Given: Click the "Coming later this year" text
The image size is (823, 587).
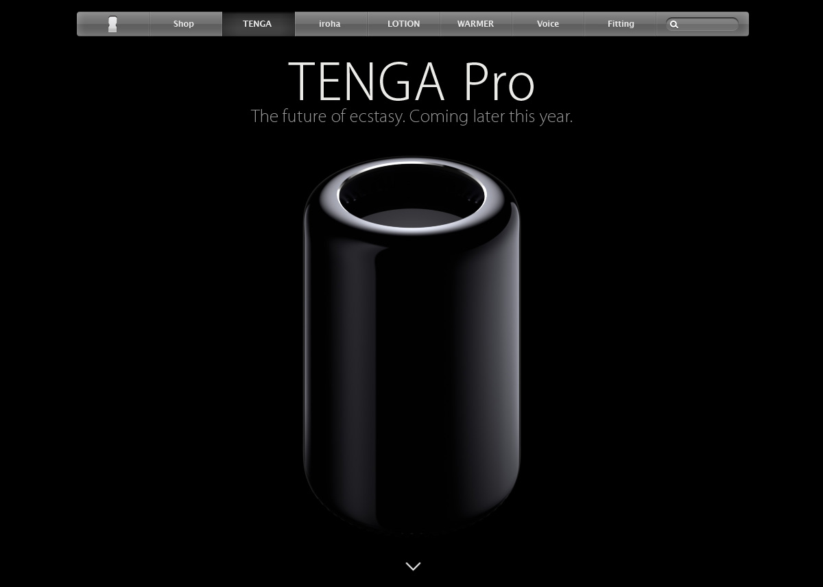Looking at the screenshot, I should (492, 117).
